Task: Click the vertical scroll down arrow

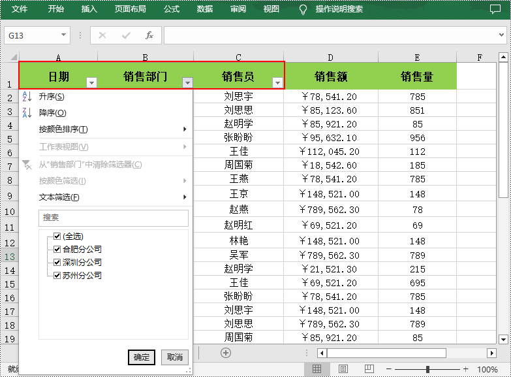Action: tap(503, 340)
